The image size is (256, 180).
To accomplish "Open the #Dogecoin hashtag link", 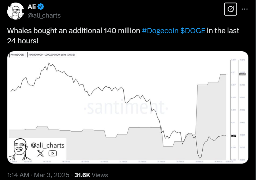I will [160, 31].
